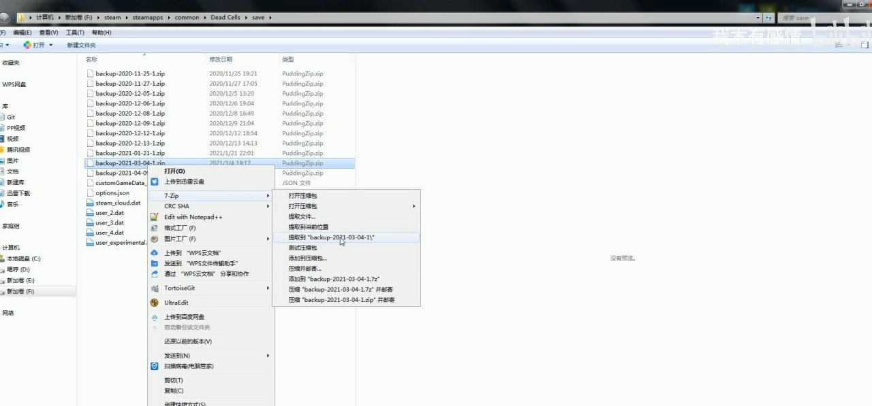
Task: Click the file icon of user_2.dat
Action: coord(90,213)
